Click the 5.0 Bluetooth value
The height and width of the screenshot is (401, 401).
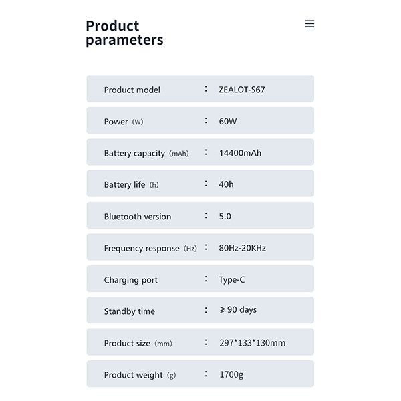pyautogui.click(x=225, y=217)
